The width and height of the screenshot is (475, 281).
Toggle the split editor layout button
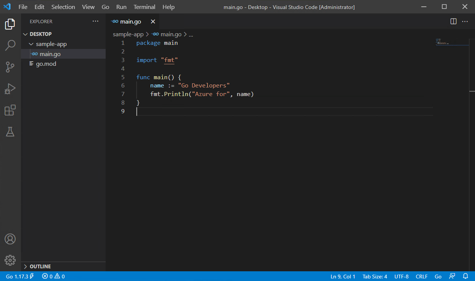(x=453, y=21)
